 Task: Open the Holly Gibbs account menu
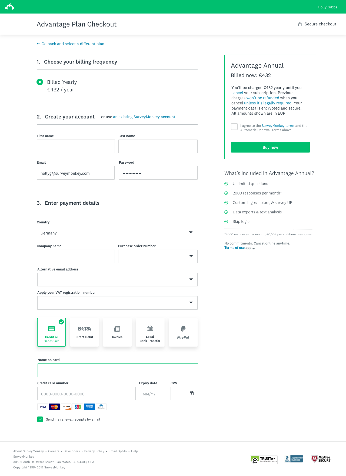pyautogui.click(x=327, y=7)
